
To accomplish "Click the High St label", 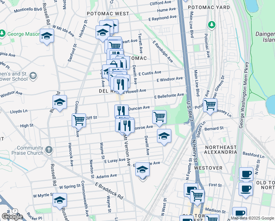I will point(27,126).
